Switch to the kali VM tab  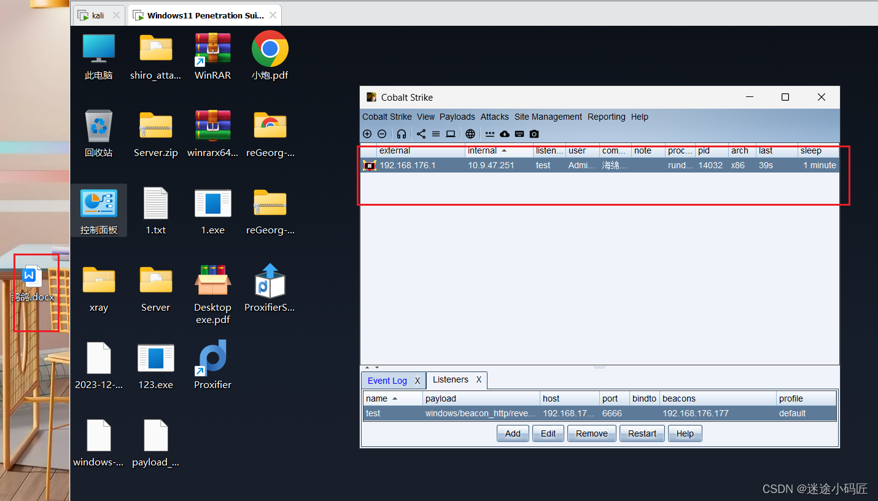(x=98, y=15)
